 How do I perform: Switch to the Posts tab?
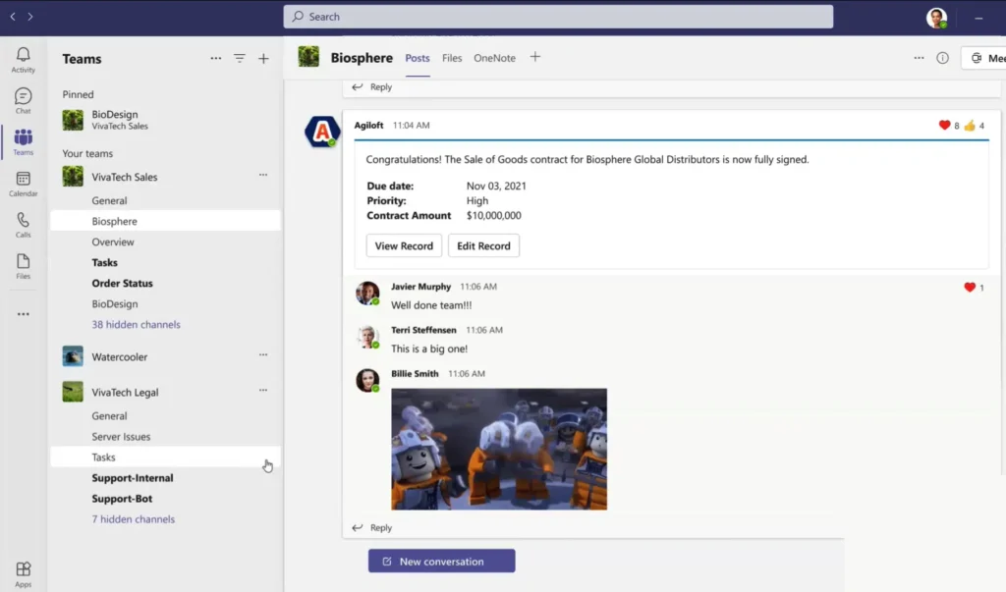(417, 58)
